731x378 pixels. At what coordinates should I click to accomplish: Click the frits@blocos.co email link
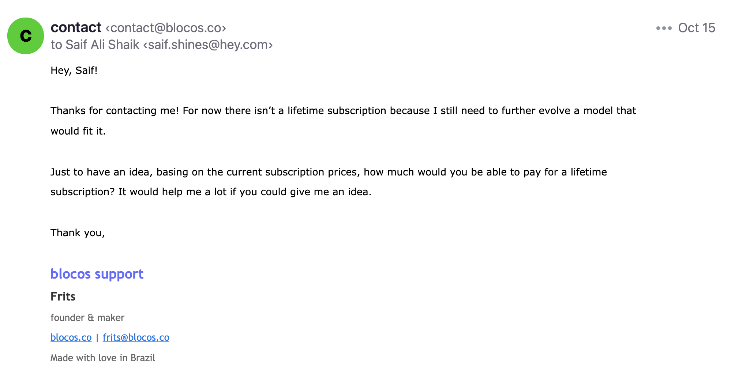click(136, 337)
